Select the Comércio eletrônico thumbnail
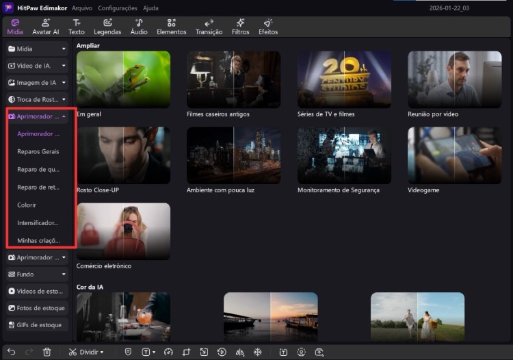 click(123, 231)
